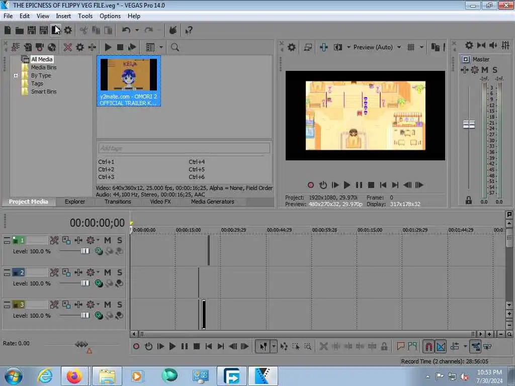Search media with the magnifier icon

[x=175, y=47]
